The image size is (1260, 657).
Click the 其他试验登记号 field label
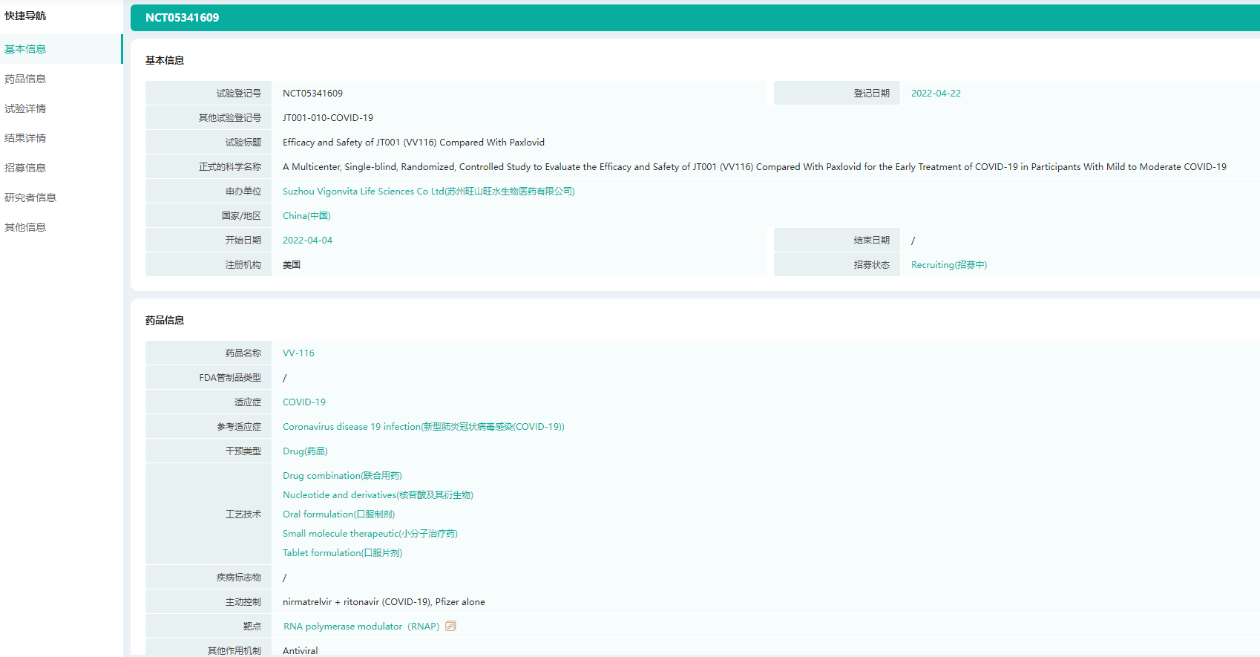[x=230, y=118]
